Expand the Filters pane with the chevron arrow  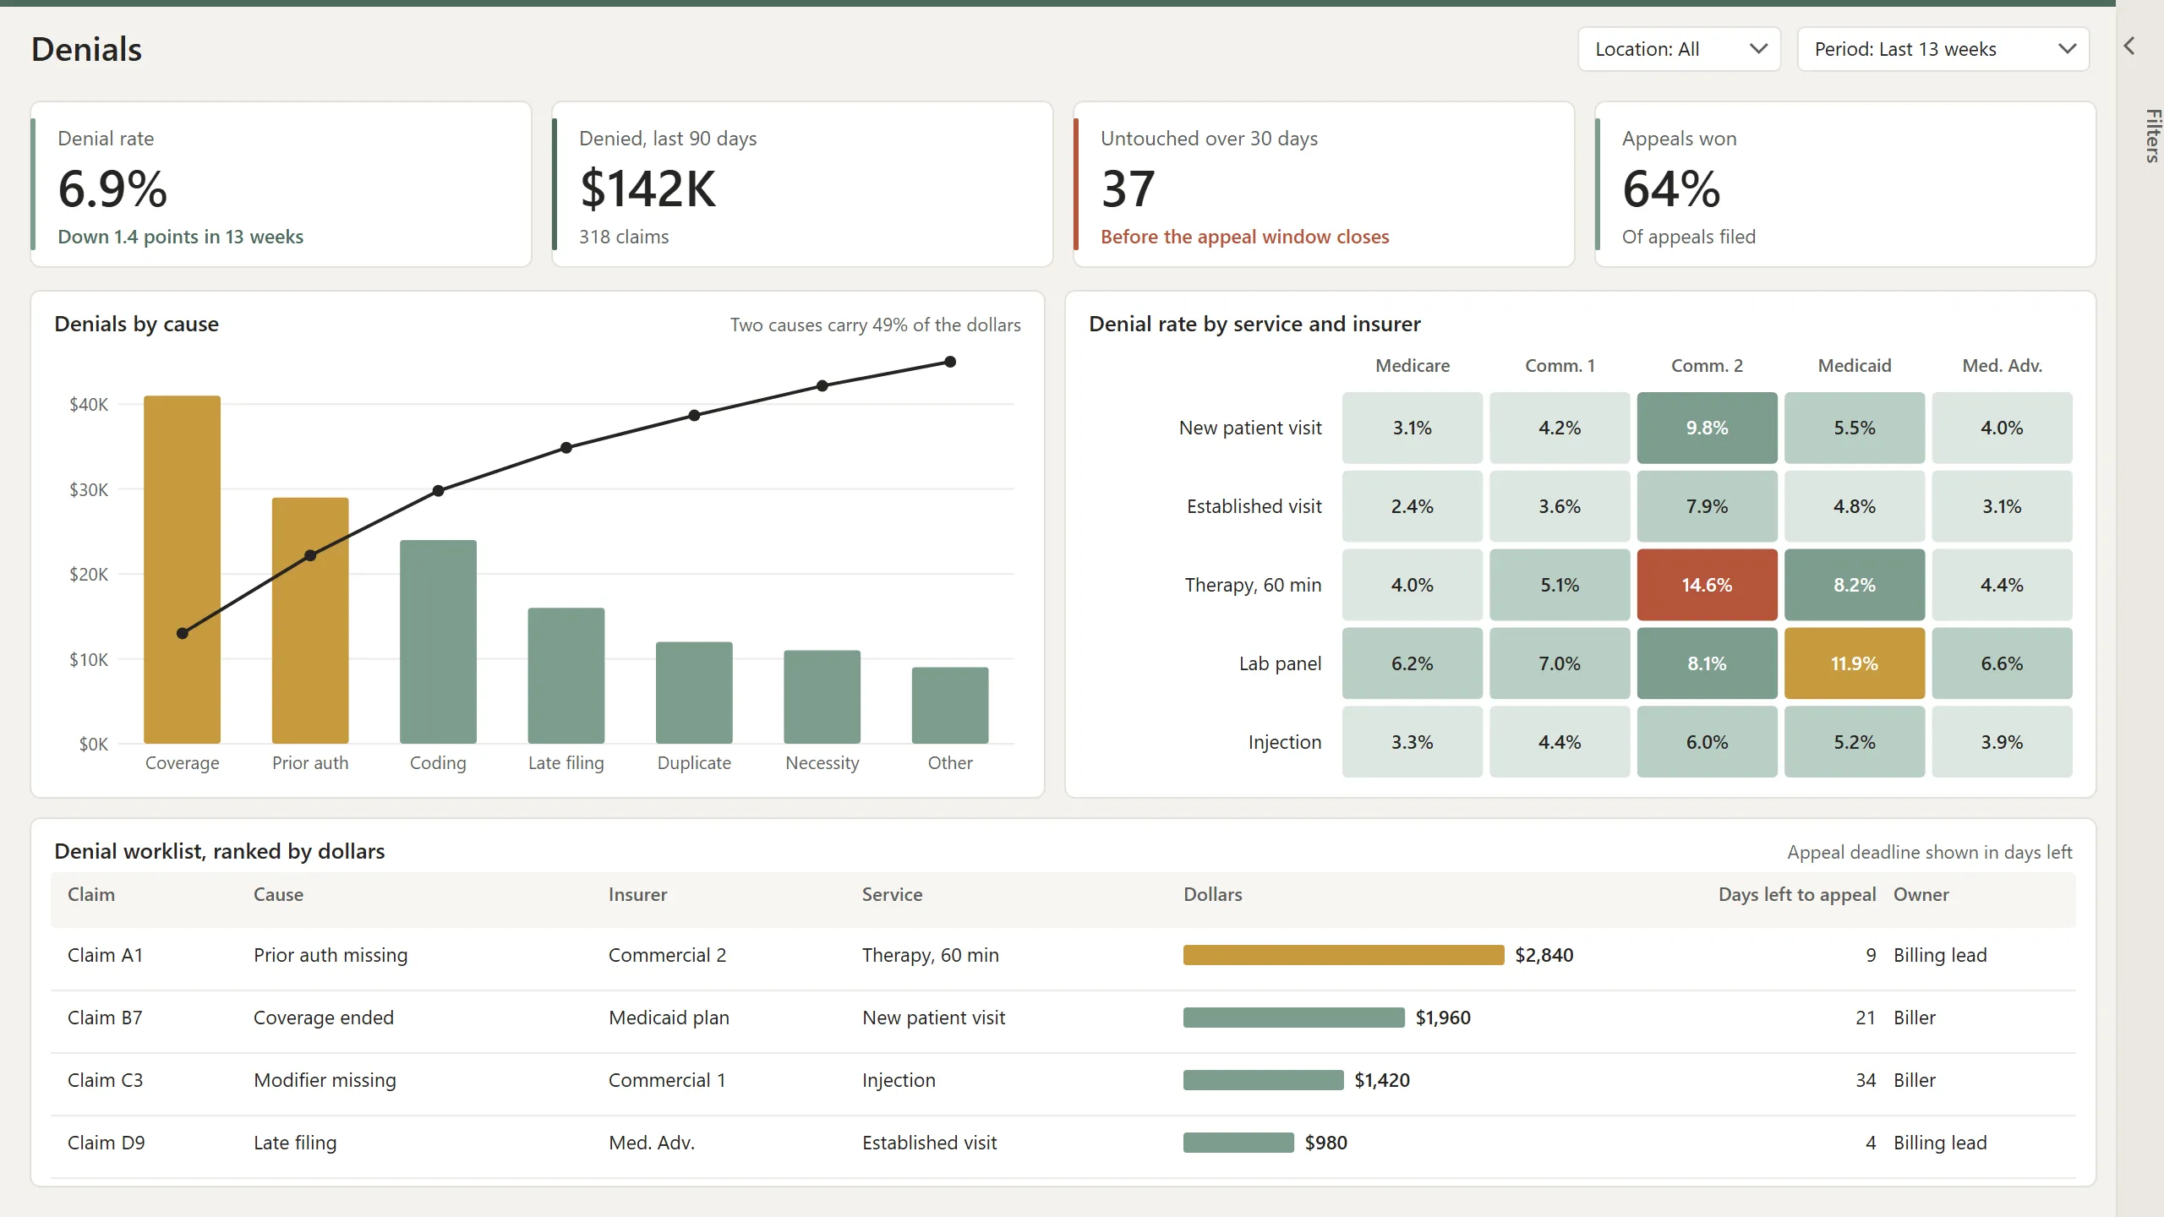point(2129,46)
